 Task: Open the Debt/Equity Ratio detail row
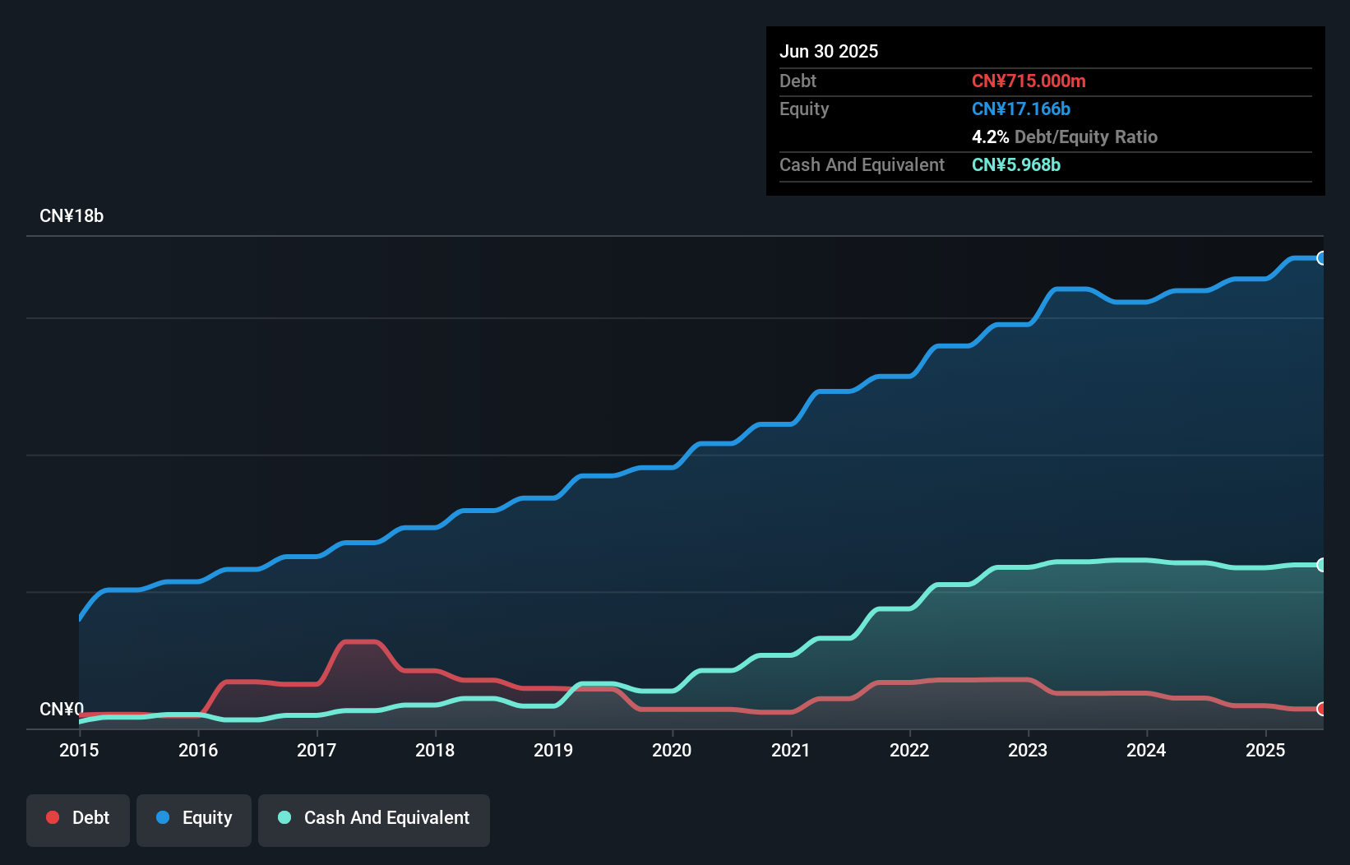1065,136
